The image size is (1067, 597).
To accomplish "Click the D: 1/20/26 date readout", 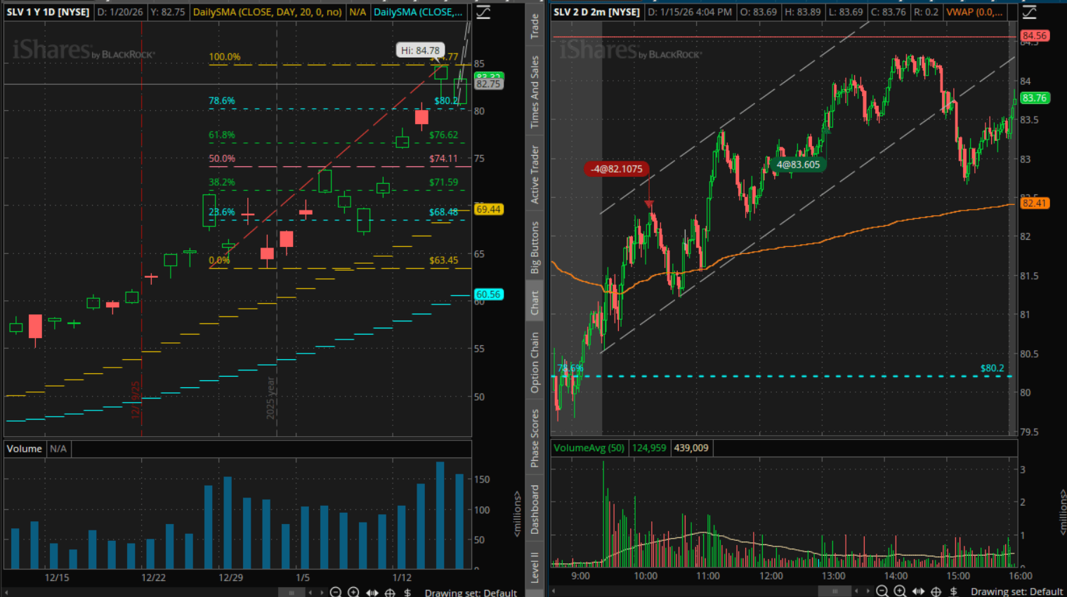I will 119,12.
